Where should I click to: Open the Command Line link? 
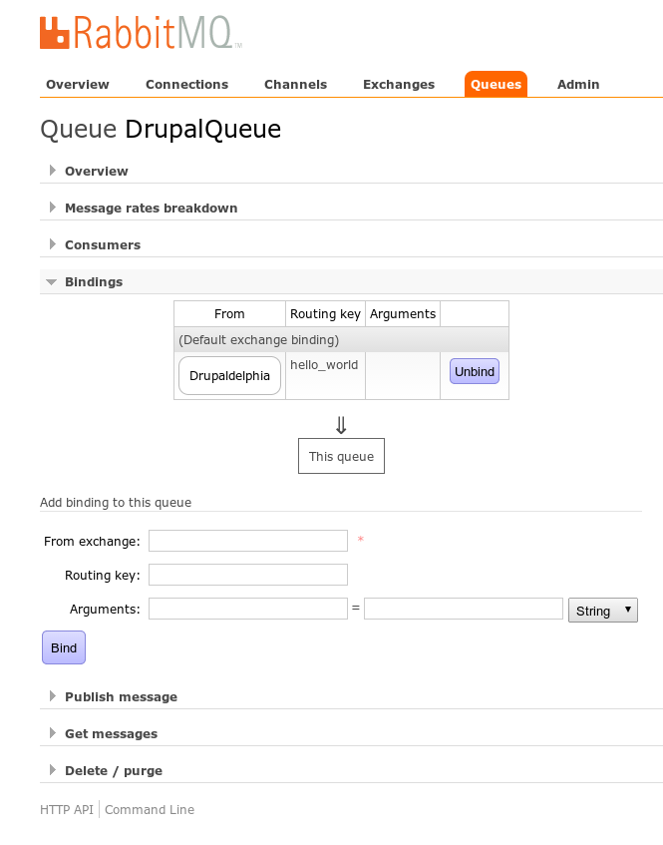(150, 809)
